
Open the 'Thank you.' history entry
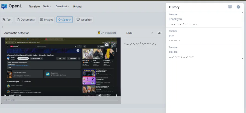pyautogui.click(x=176, y=19)
